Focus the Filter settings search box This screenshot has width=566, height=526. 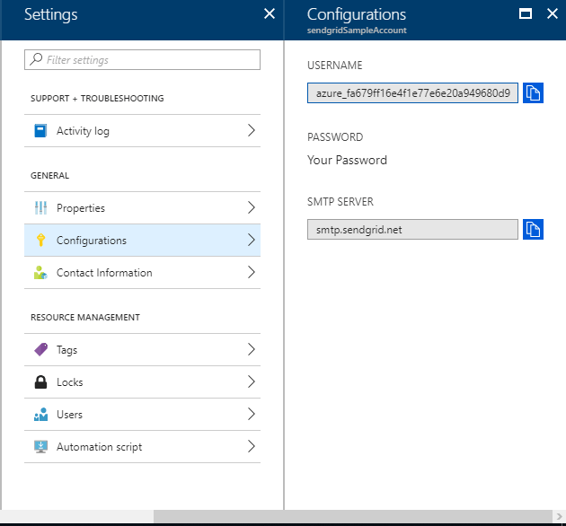142,59
